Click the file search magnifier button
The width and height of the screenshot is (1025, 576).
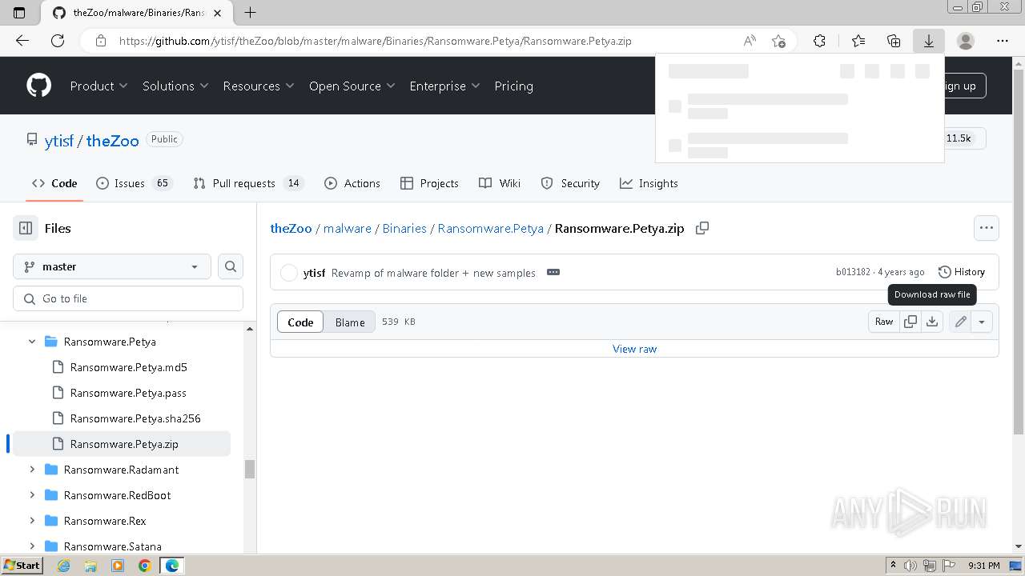[x=231, y=266]
